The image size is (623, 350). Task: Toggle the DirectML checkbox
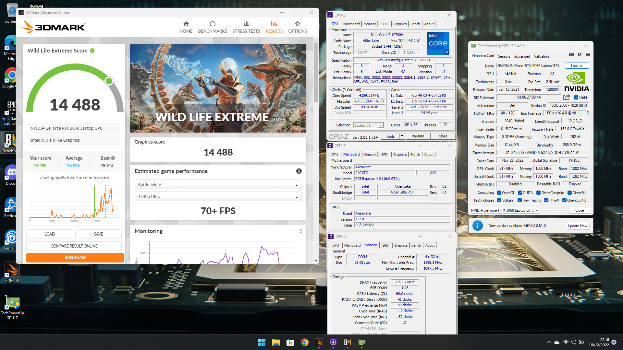tap(569, 193)
